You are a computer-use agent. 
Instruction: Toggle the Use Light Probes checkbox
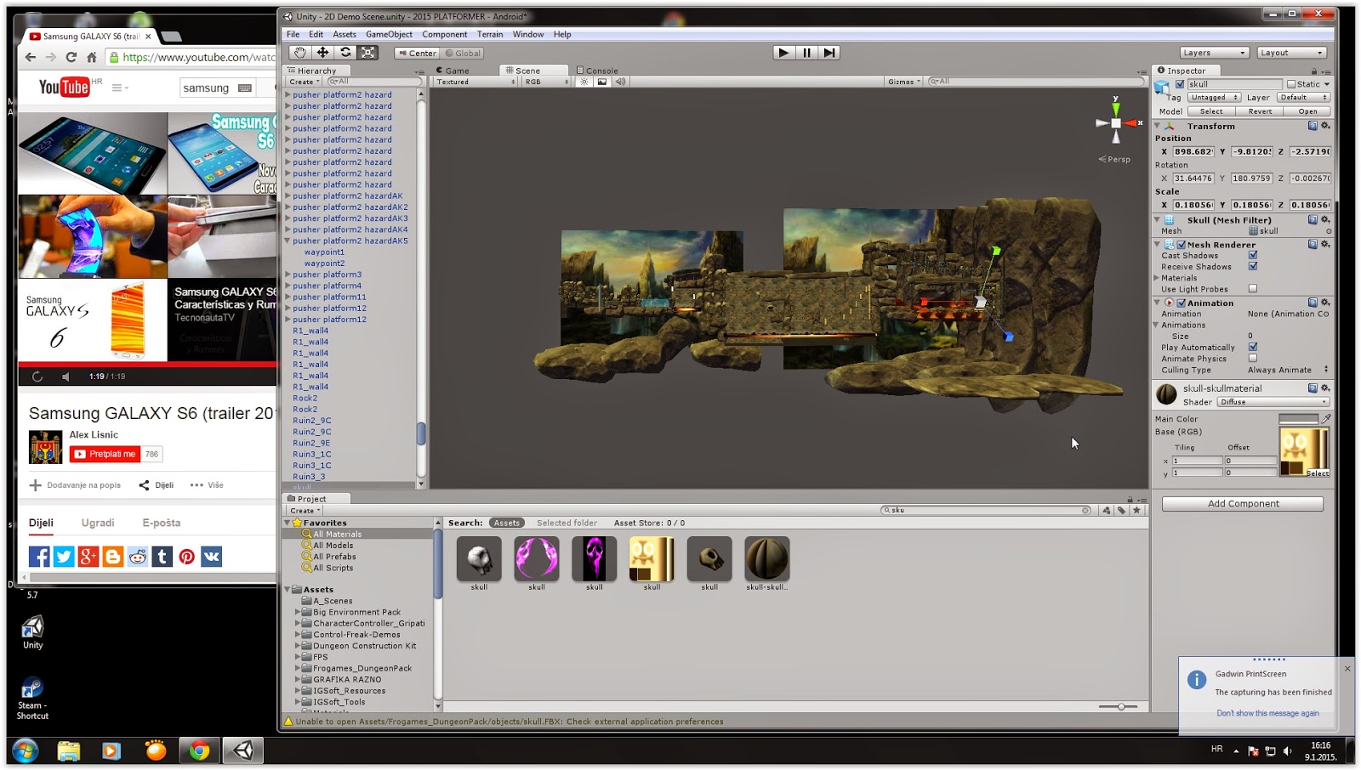pos(1253,289)
